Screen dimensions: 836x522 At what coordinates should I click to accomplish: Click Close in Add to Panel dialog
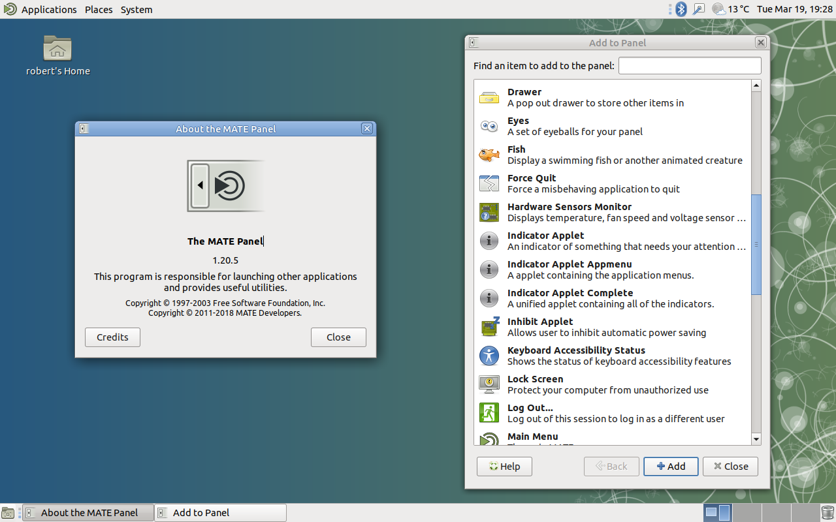730,467
